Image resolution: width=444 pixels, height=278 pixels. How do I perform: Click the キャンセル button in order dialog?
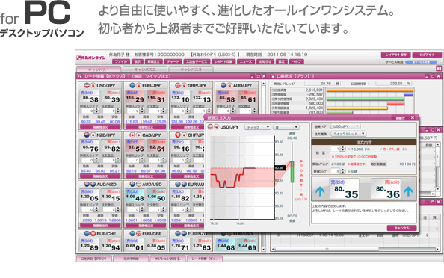(x=402, y=228)
